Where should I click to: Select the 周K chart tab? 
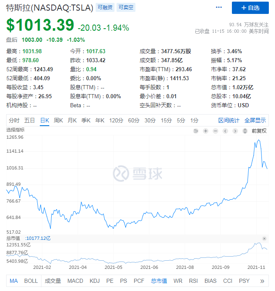(x=58, y=120)
